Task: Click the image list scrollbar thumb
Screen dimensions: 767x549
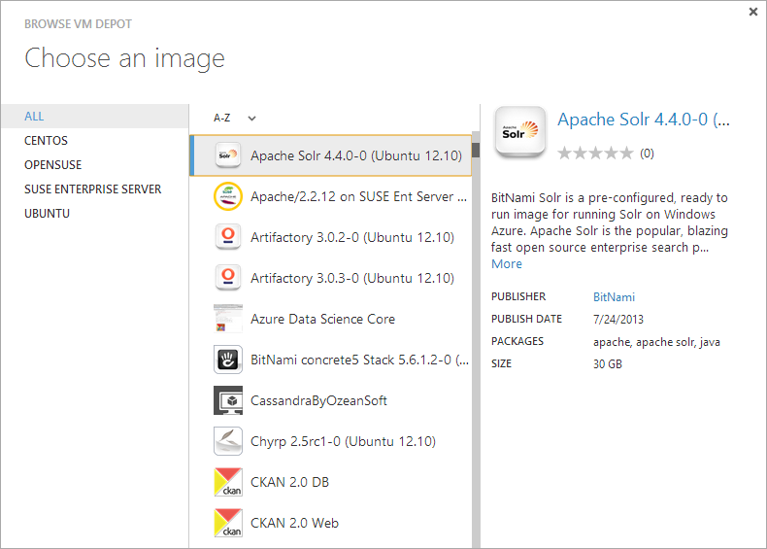Action: tap(476, 150)
